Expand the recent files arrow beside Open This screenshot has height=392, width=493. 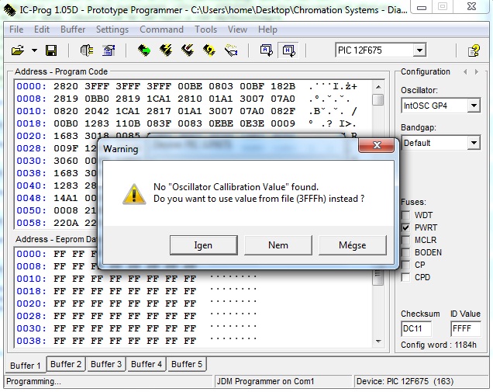pos(34,50)
